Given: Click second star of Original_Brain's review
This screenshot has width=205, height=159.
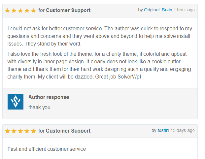Looking at the screenshot, I should 14,11.
